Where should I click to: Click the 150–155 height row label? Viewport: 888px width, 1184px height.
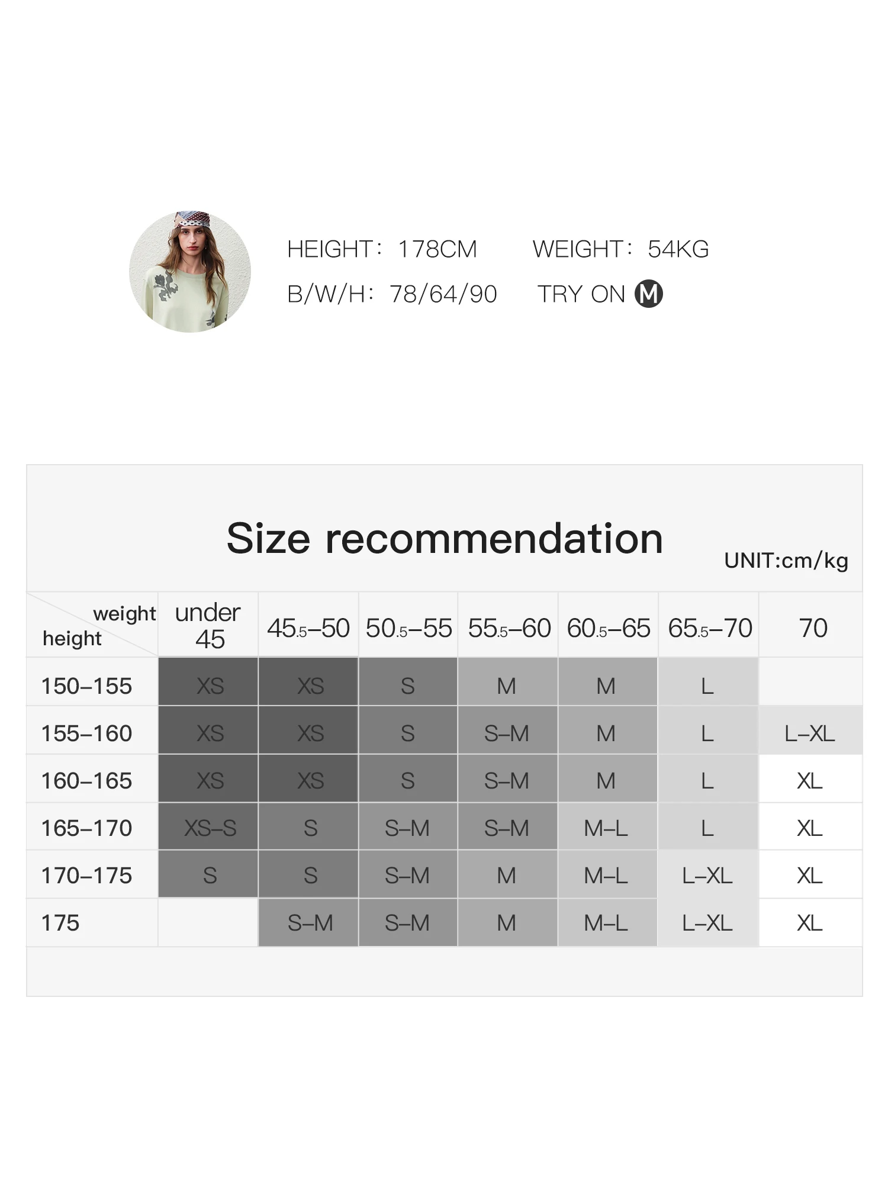click(86, 686)
